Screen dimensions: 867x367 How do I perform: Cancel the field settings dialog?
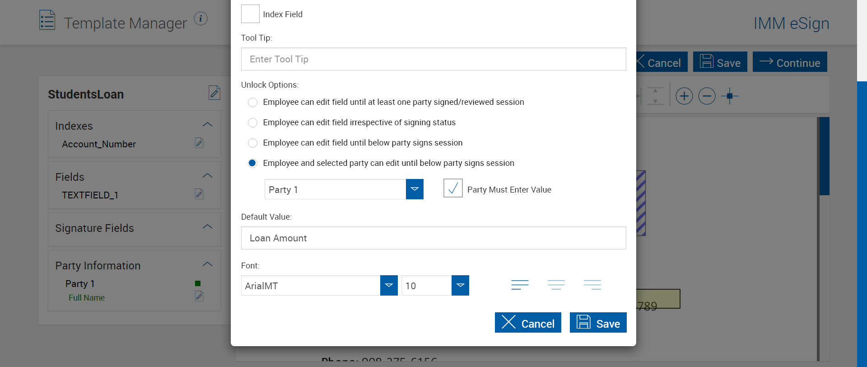pyautogui.click(x=528, y=323)
